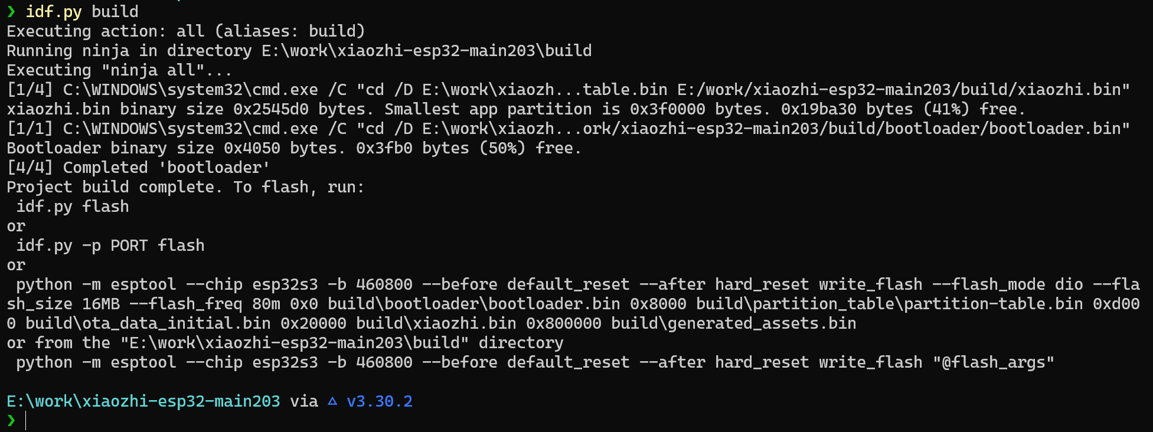This screenshot has height=432, width=1153.
Task: Click the CMake triangle icon in the prompt
Action: point(332,401)
